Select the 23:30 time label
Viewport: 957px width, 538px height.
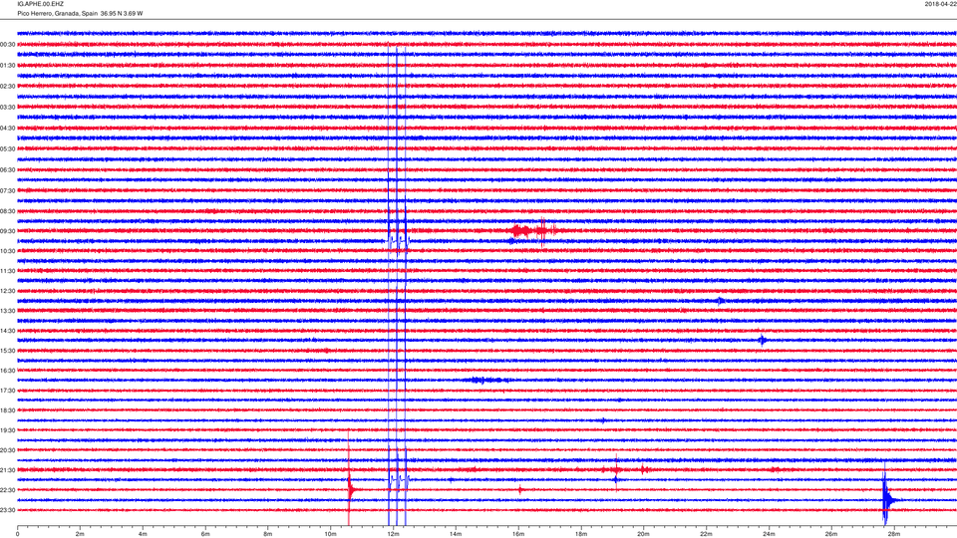(x=8, y=510)
